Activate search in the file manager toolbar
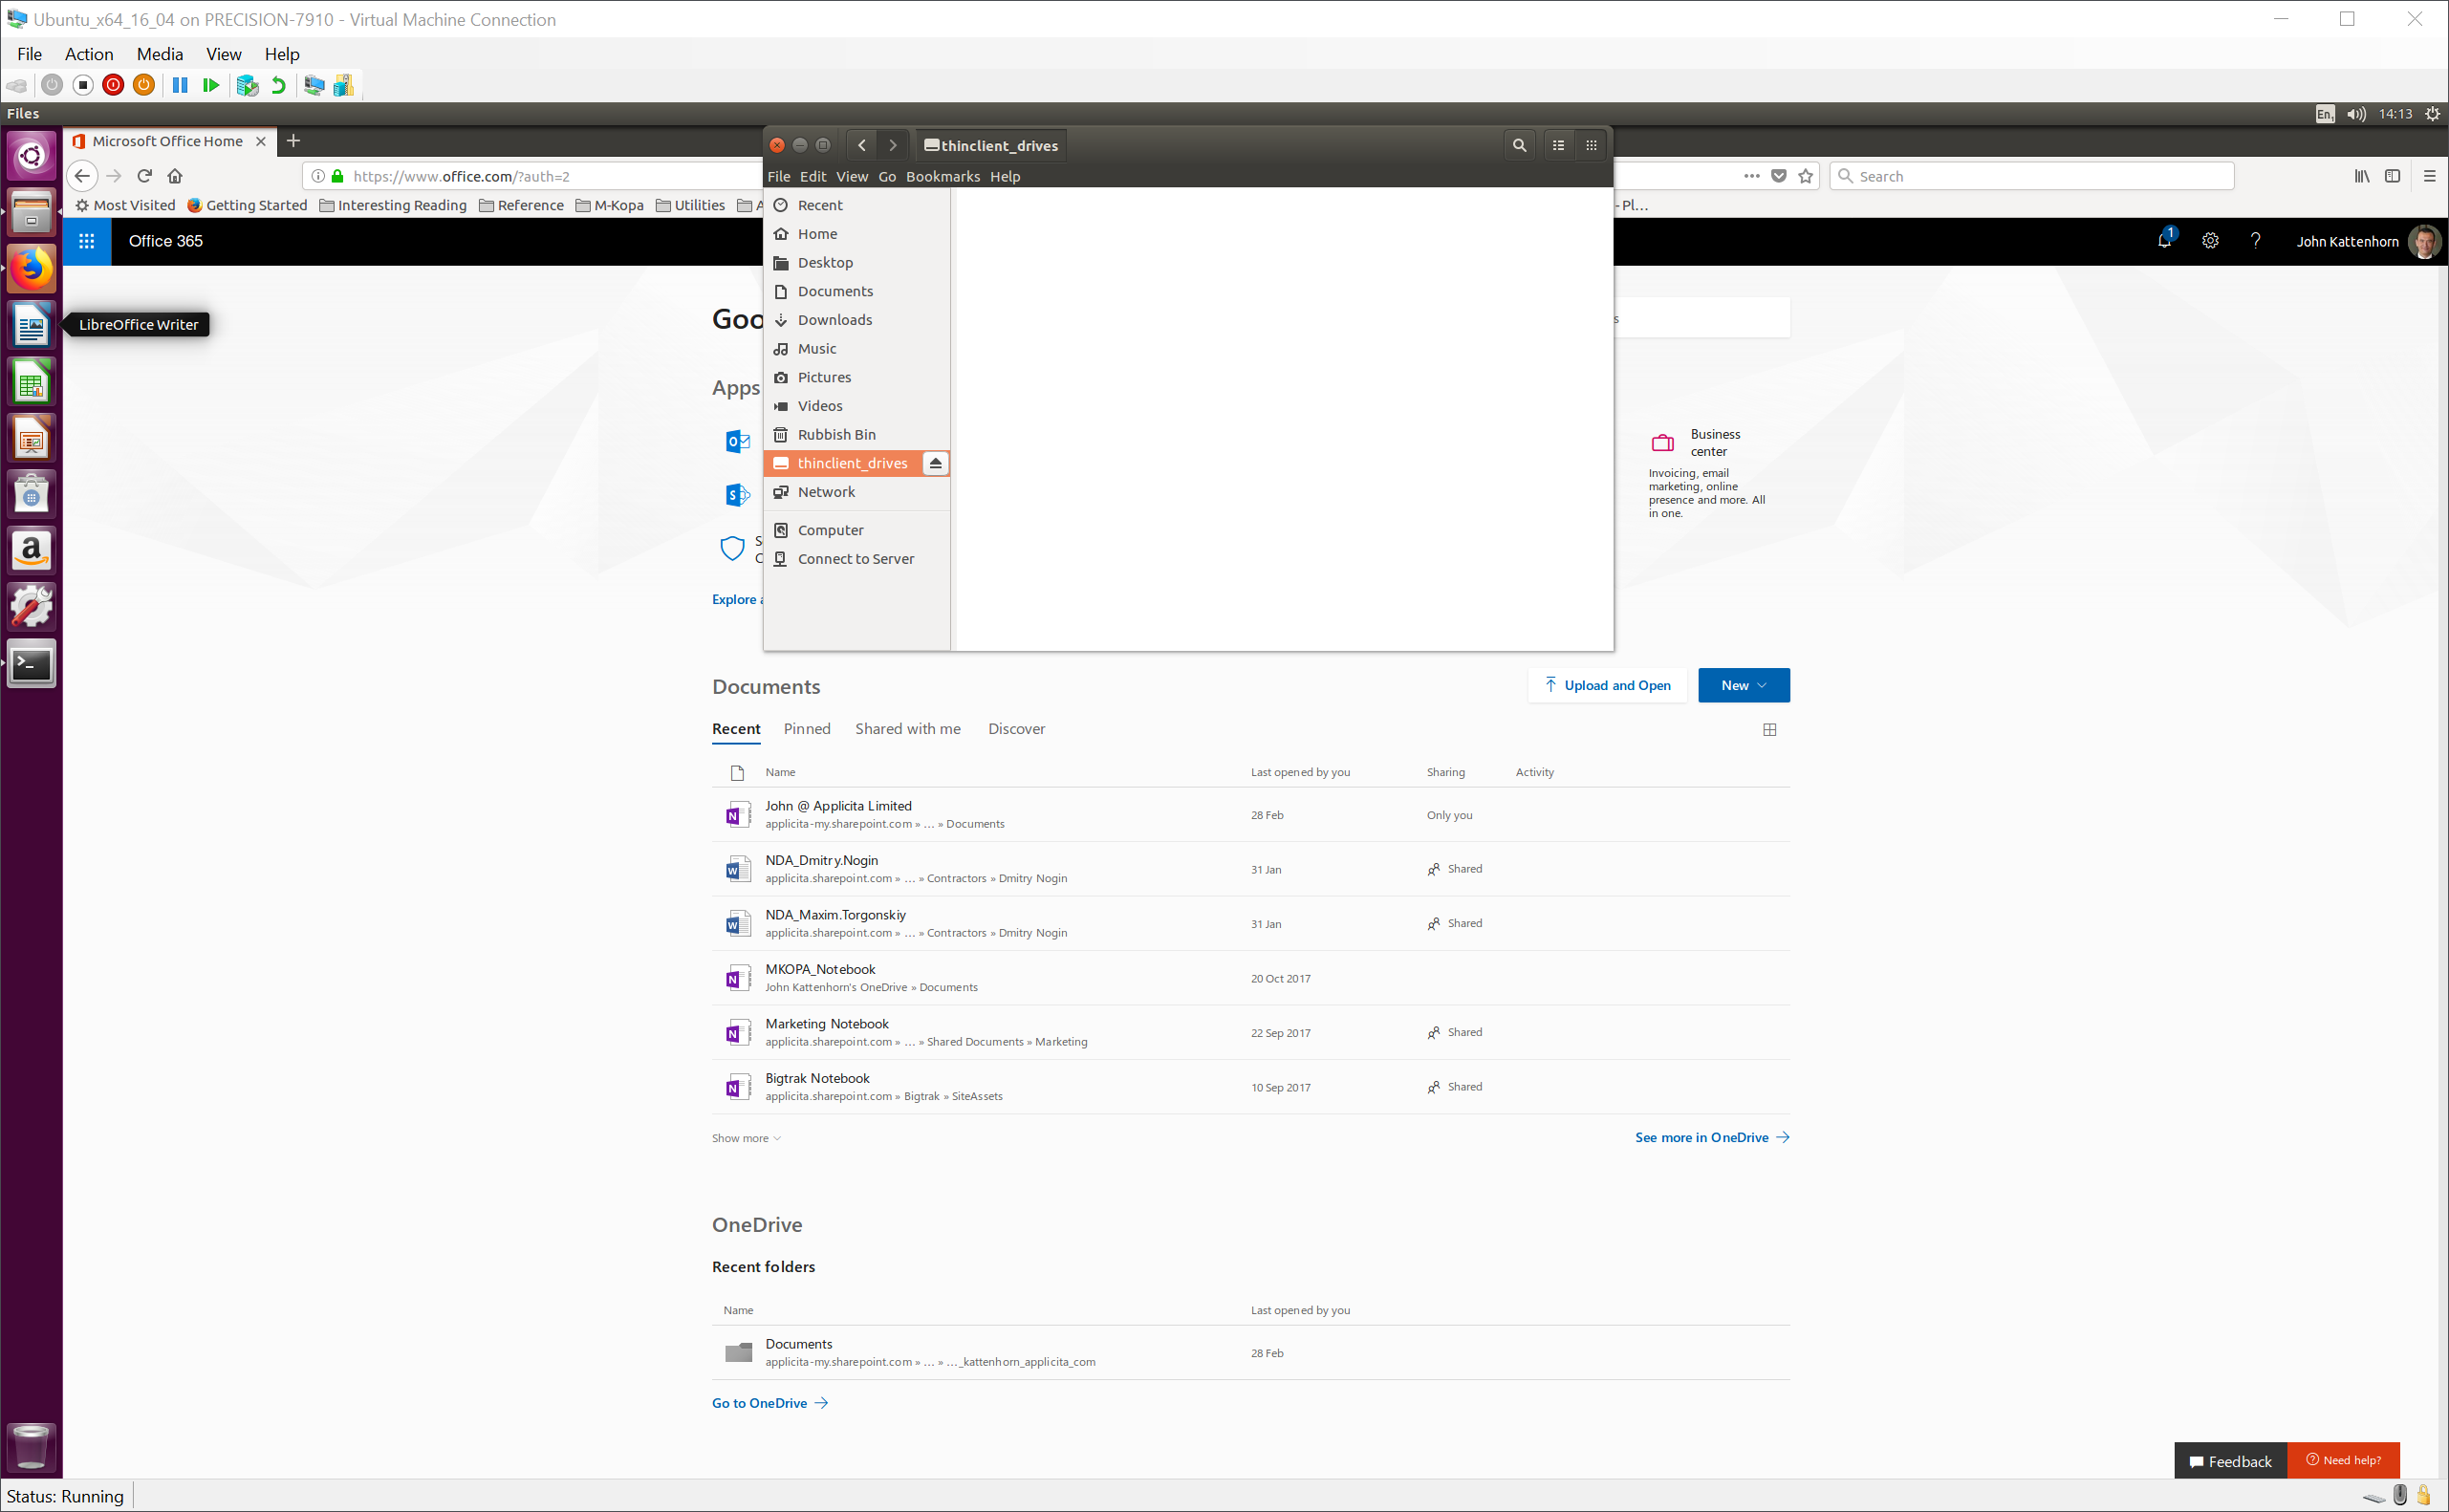 coord(1518,145)
